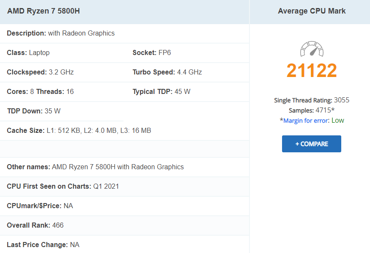
Task: Click CPU First Seen on Charts: Q1 2021
Action: point(63,187)
